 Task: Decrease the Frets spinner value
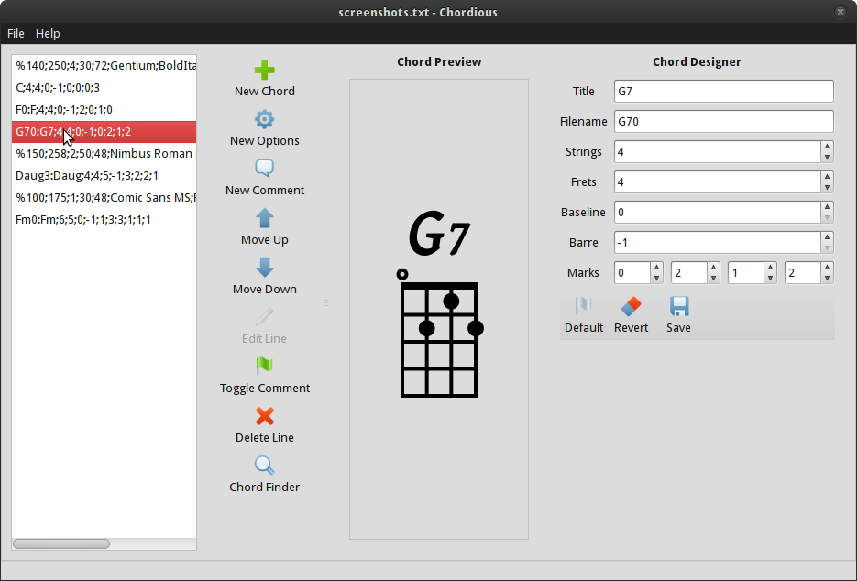click(x=827, y=188)
